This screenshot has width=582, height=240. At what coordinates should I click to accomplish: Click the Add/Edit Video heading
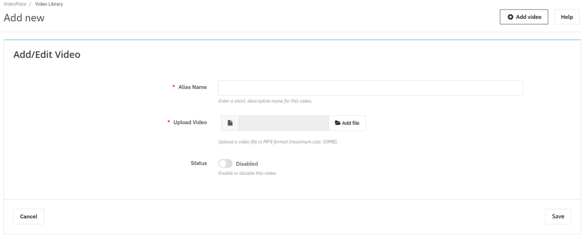[47, 55]
